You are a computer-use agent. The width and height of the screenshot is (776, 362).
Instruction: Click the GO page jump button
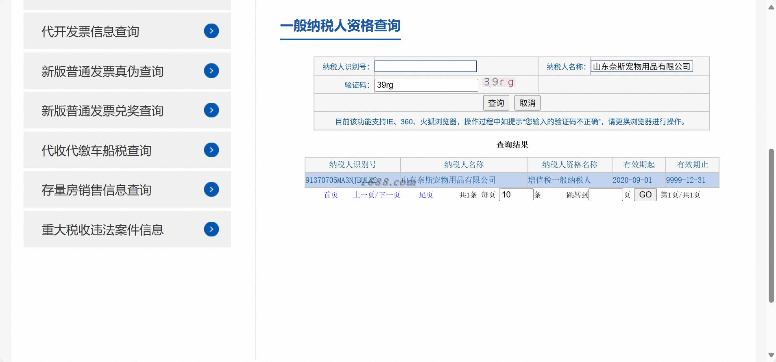[x=645, y=195]
